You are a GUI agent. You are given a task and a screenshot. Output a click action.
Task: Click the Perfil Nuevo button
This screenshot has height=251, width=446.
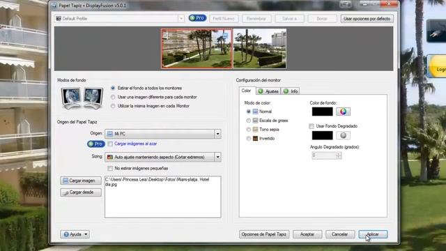point(224,19)
